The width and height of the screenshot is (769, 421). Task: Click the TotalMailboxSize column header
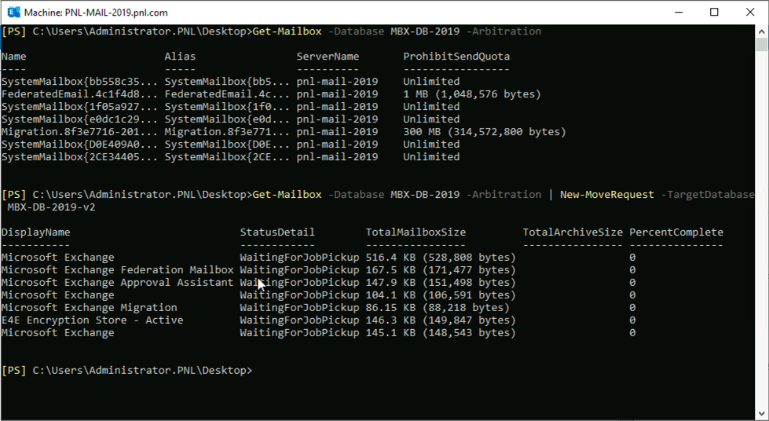pyautogui.click(x=416, y=232)
